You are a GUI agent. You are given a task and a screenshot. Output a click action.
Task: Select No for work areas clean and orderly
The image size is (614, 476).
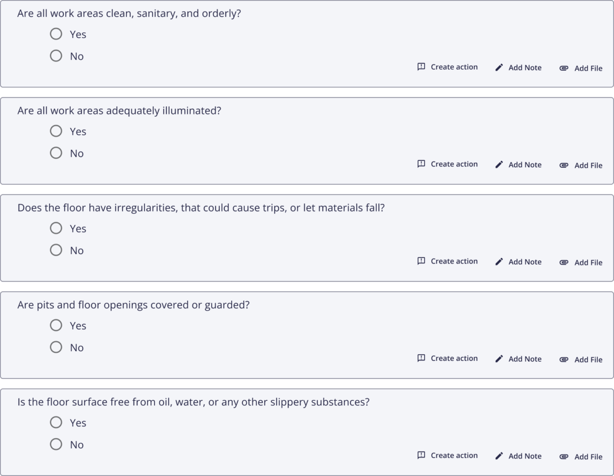56,56
